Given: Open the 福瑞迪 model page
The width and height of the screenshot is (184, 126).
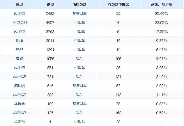Looking at the screenshot, I should [x=20, y=104].
